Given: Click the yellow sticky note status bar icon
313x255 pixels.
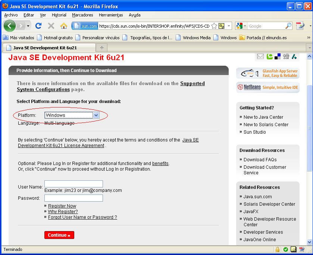Looking at the screenshot, I should click(294, 249).
